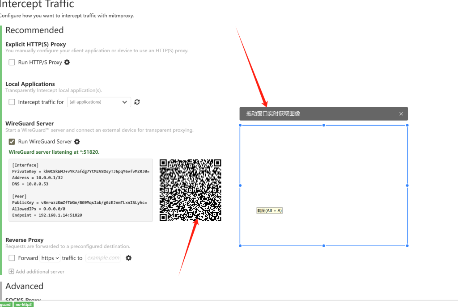Screen dimensions: 458x307
Task: Expand the (all applications) dropdown
Action: [99, 102]
